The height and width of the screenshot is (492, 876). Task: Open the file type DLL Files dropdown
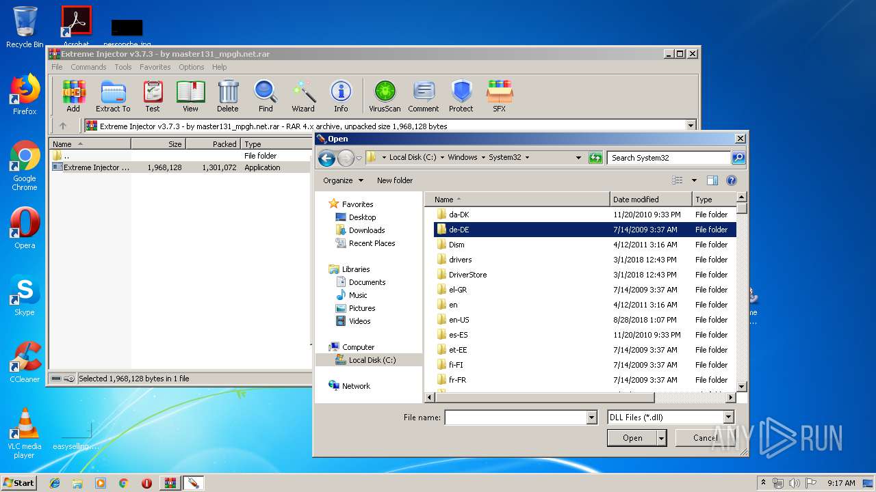(x=728, y=417)
